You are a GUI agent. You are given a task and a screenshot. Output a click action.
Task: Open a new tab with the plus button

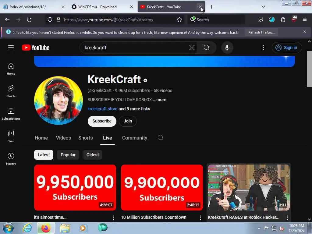[211, 7]
